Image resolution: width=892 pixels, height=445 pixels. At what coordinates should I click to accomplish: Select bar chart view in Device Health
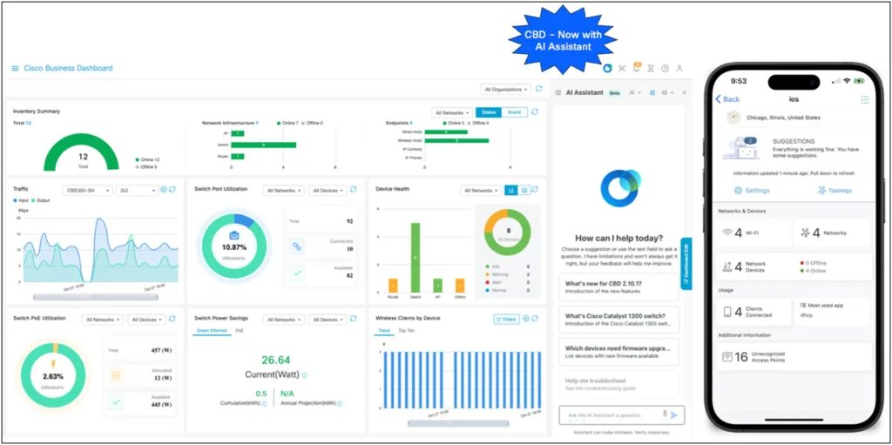coord(512,190)
